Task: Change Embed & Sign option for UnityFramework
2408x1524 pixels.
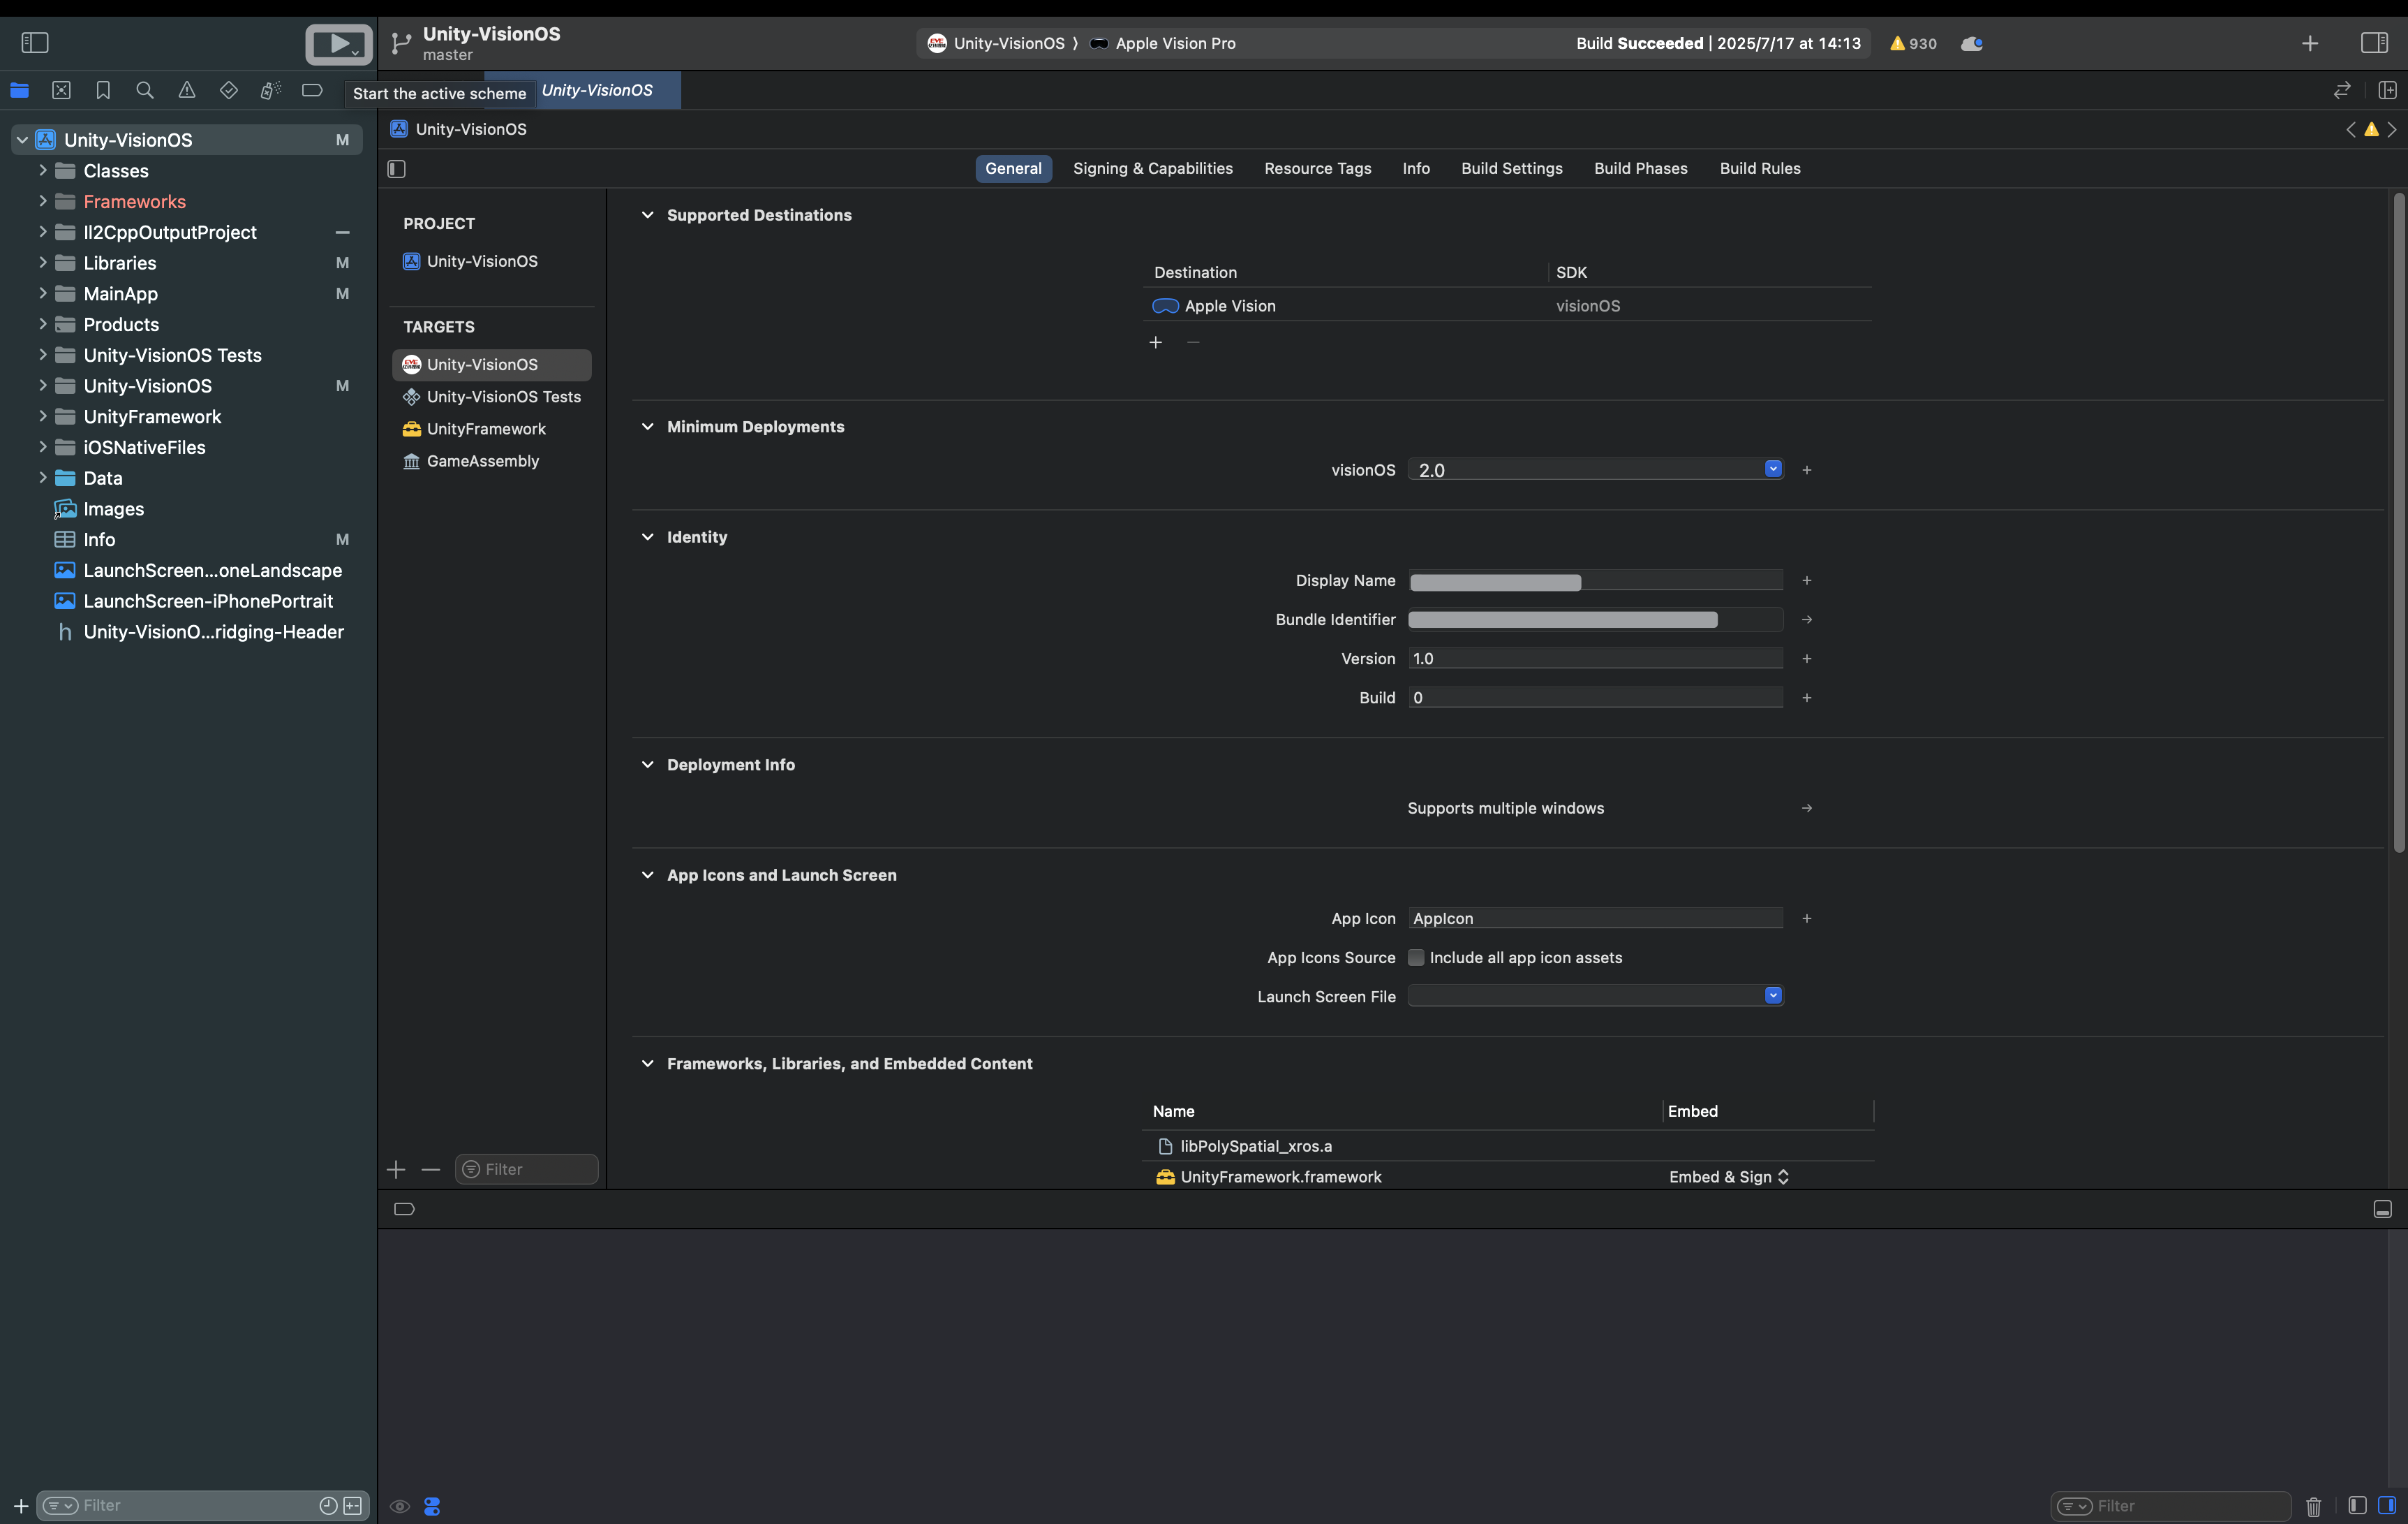Action: coord(1729,1177)
